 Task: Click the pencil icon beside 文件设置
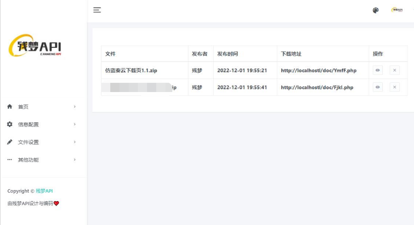10,142
